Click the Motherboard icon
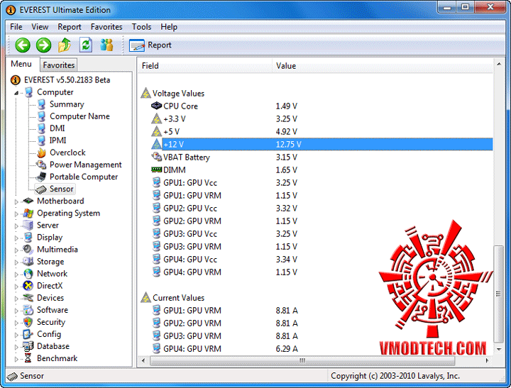The height and width of the screenshot is (388, 511). pyautogui.click(x=28, y=201)
